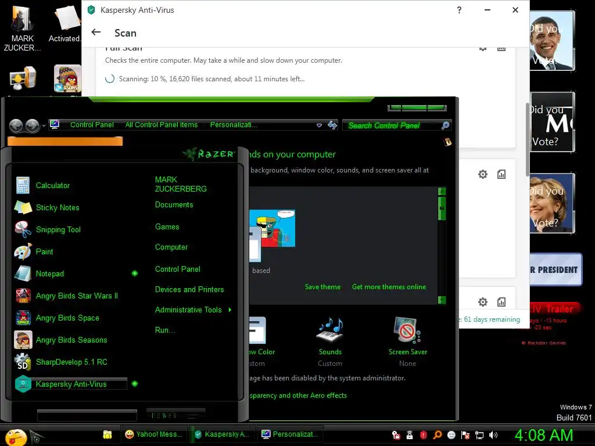Click the red shield tray icon
The height and width of the screenshot is (446, 595).
pos(424,435)
